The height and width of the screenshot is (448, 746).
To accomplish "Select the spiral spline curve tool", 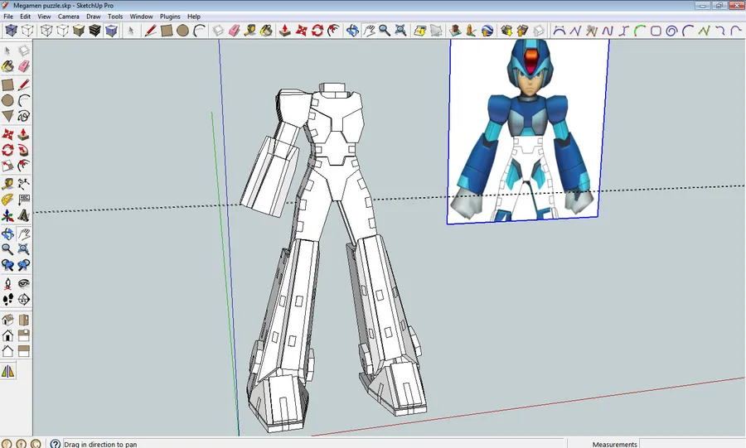I will click(671, 31).
